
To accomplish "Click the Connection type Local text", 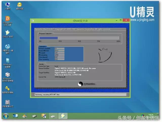I will pyautogui.click(x=56, y=66).
